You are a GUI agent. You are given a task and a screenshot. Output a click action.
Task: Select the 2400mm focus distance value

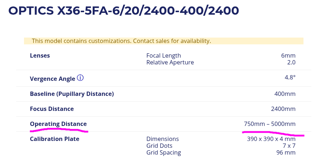click(x=283, y=109)
